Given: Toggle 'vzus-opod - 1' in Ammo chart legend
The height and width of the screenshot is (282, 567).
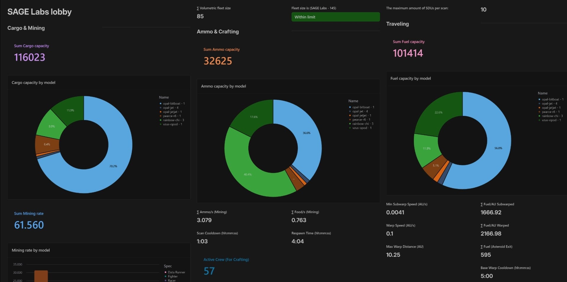Looking at the screenshot, I should (x=360, y=128).
